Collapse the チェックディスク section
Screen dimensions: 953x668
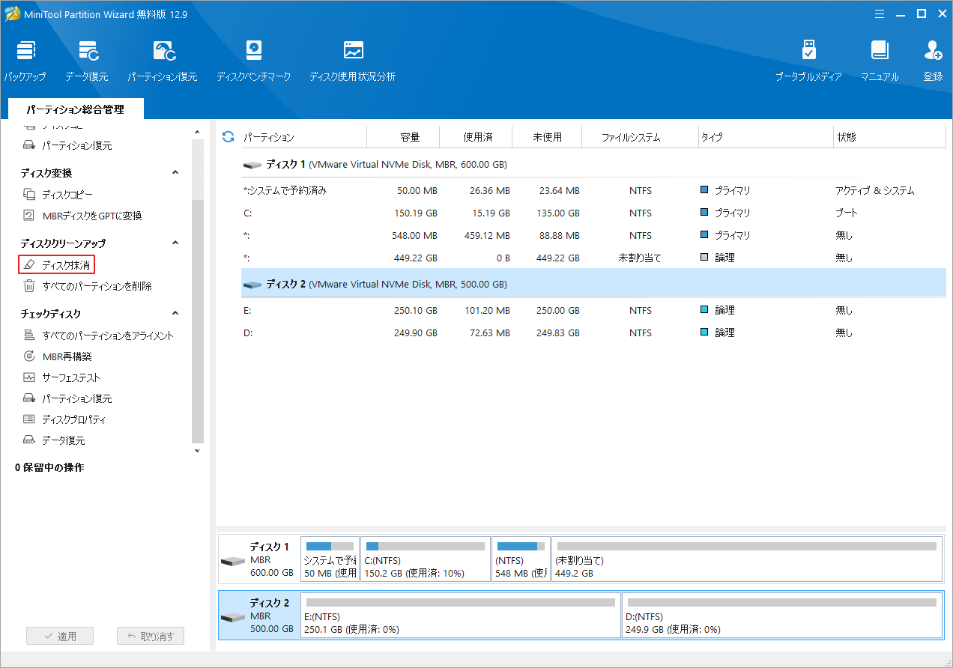[x=175, y=314]
